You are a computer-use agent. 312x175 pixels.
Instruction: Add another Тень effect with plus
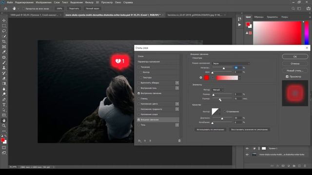(x=177, y=125)
